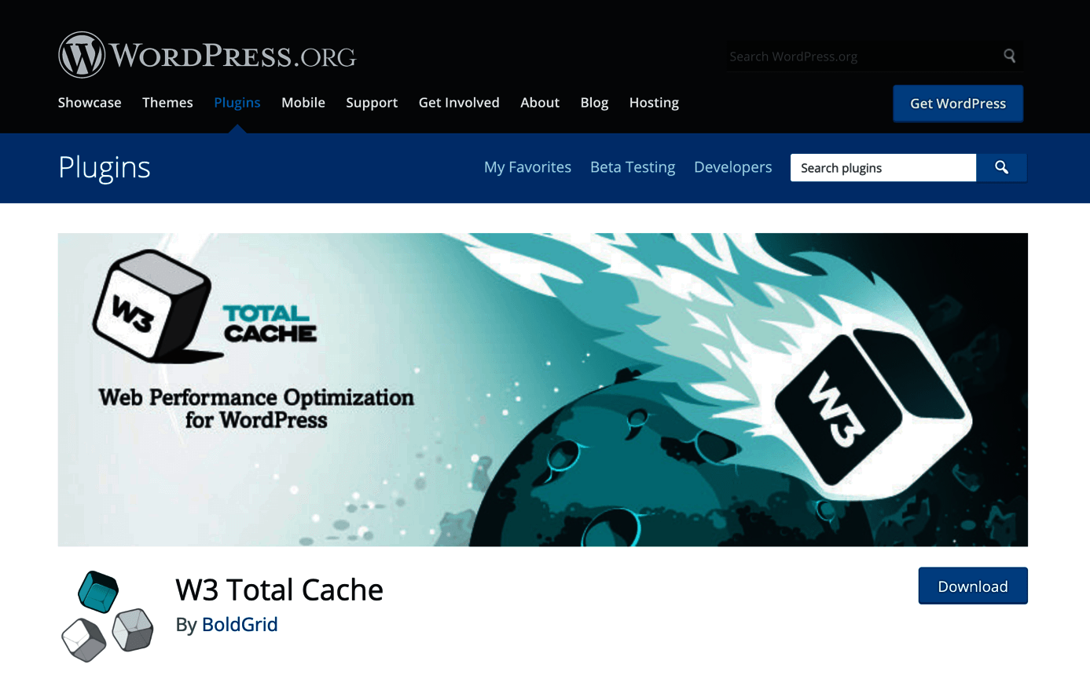Click inside the Search plugins field

point(872,167)
